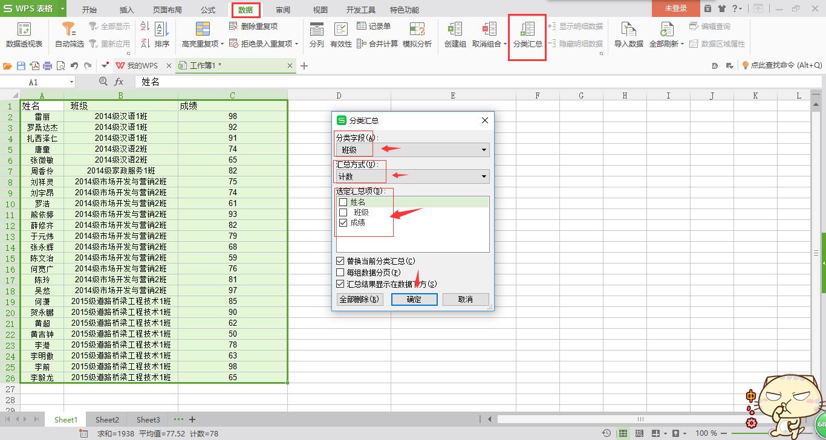Enable 每组数据分页 page break checkbox
The height and width of the screenshot is (440, 826).
(x=340, y=273)
